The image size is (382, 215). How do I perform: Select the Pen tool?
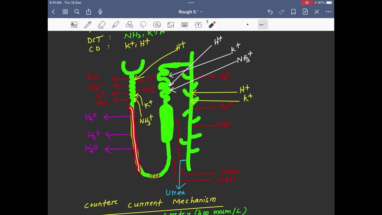click(x=88, y=25)
